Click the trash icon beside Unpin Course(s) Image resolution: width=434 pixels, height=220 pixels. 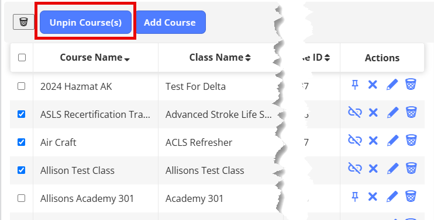pyautogui.click(x=23, y=22)
